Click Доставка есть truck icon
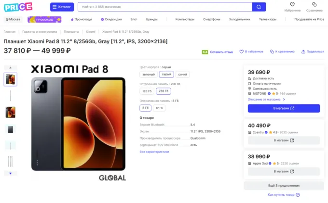The height and width of the screenshot is (203, 328). click(x=249, y=78)
